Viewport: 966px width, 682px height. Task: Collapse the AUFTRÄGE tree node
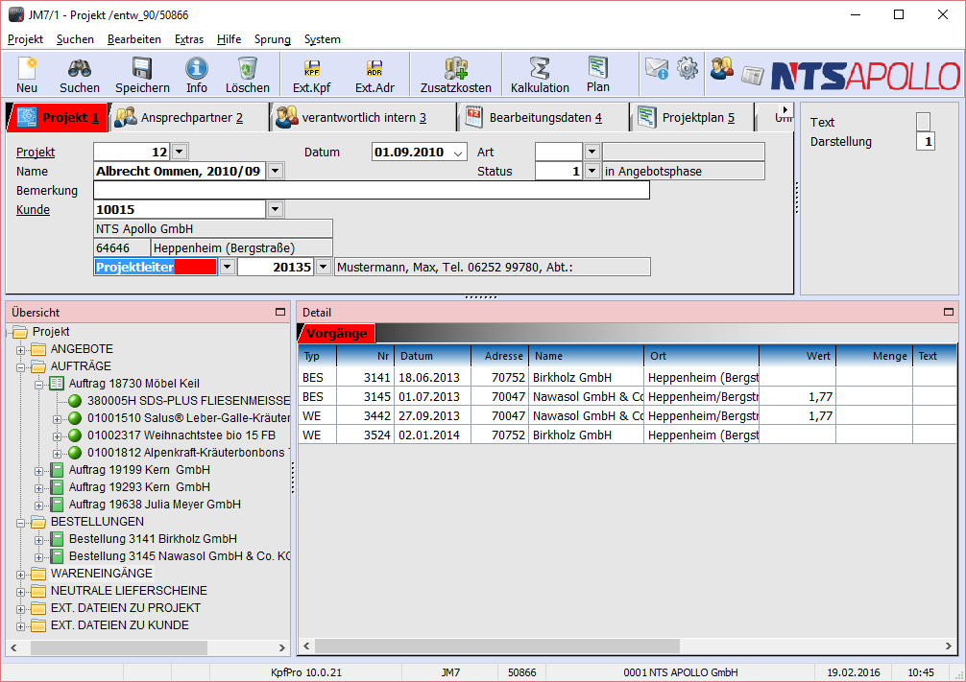point(20,367)
